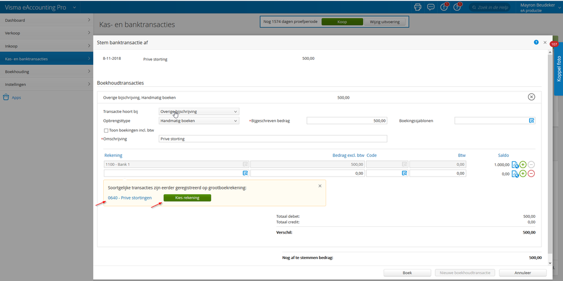Click the Annuleer button
Viewport: 563px width, 281px height.
tap(522, 273)
